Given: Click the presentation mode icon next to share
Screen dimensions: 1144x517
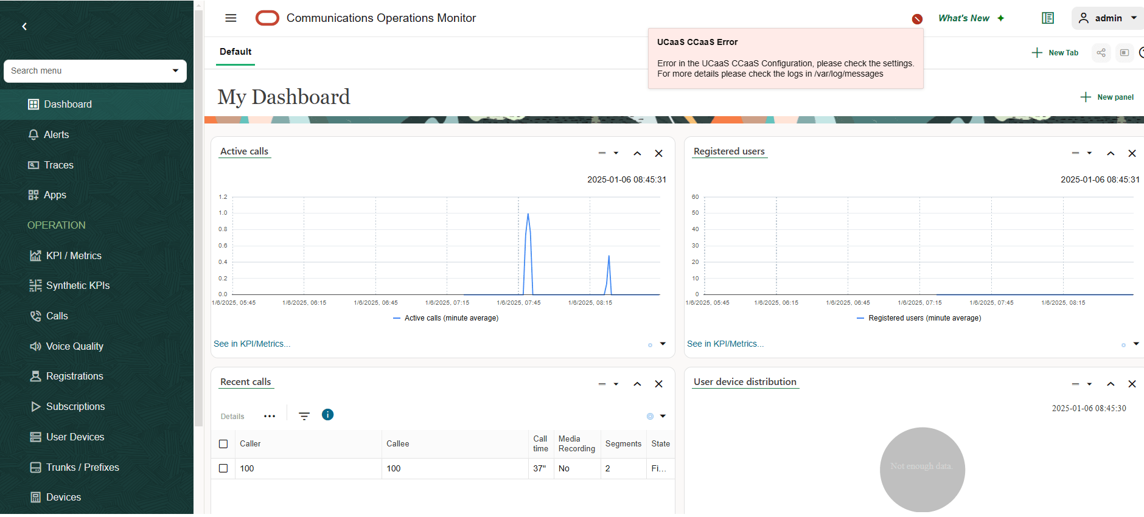Looking at the screenshot, I should tap(1125, 53).
